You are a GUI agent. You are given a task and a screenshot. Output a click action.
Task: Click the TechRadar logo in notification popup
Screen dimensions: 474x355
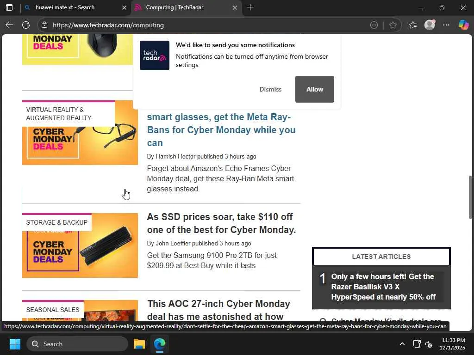(x=155, y=55)
